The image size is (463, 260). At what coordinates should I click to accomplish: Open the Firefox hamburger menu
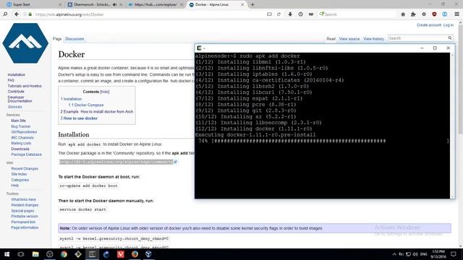456,14
